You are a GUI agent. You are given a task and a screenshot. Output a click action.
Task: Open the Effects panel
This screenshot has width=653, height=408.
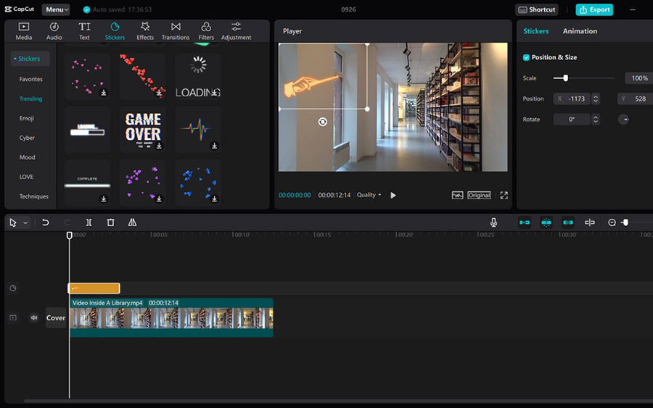click(x=145, y=30)
